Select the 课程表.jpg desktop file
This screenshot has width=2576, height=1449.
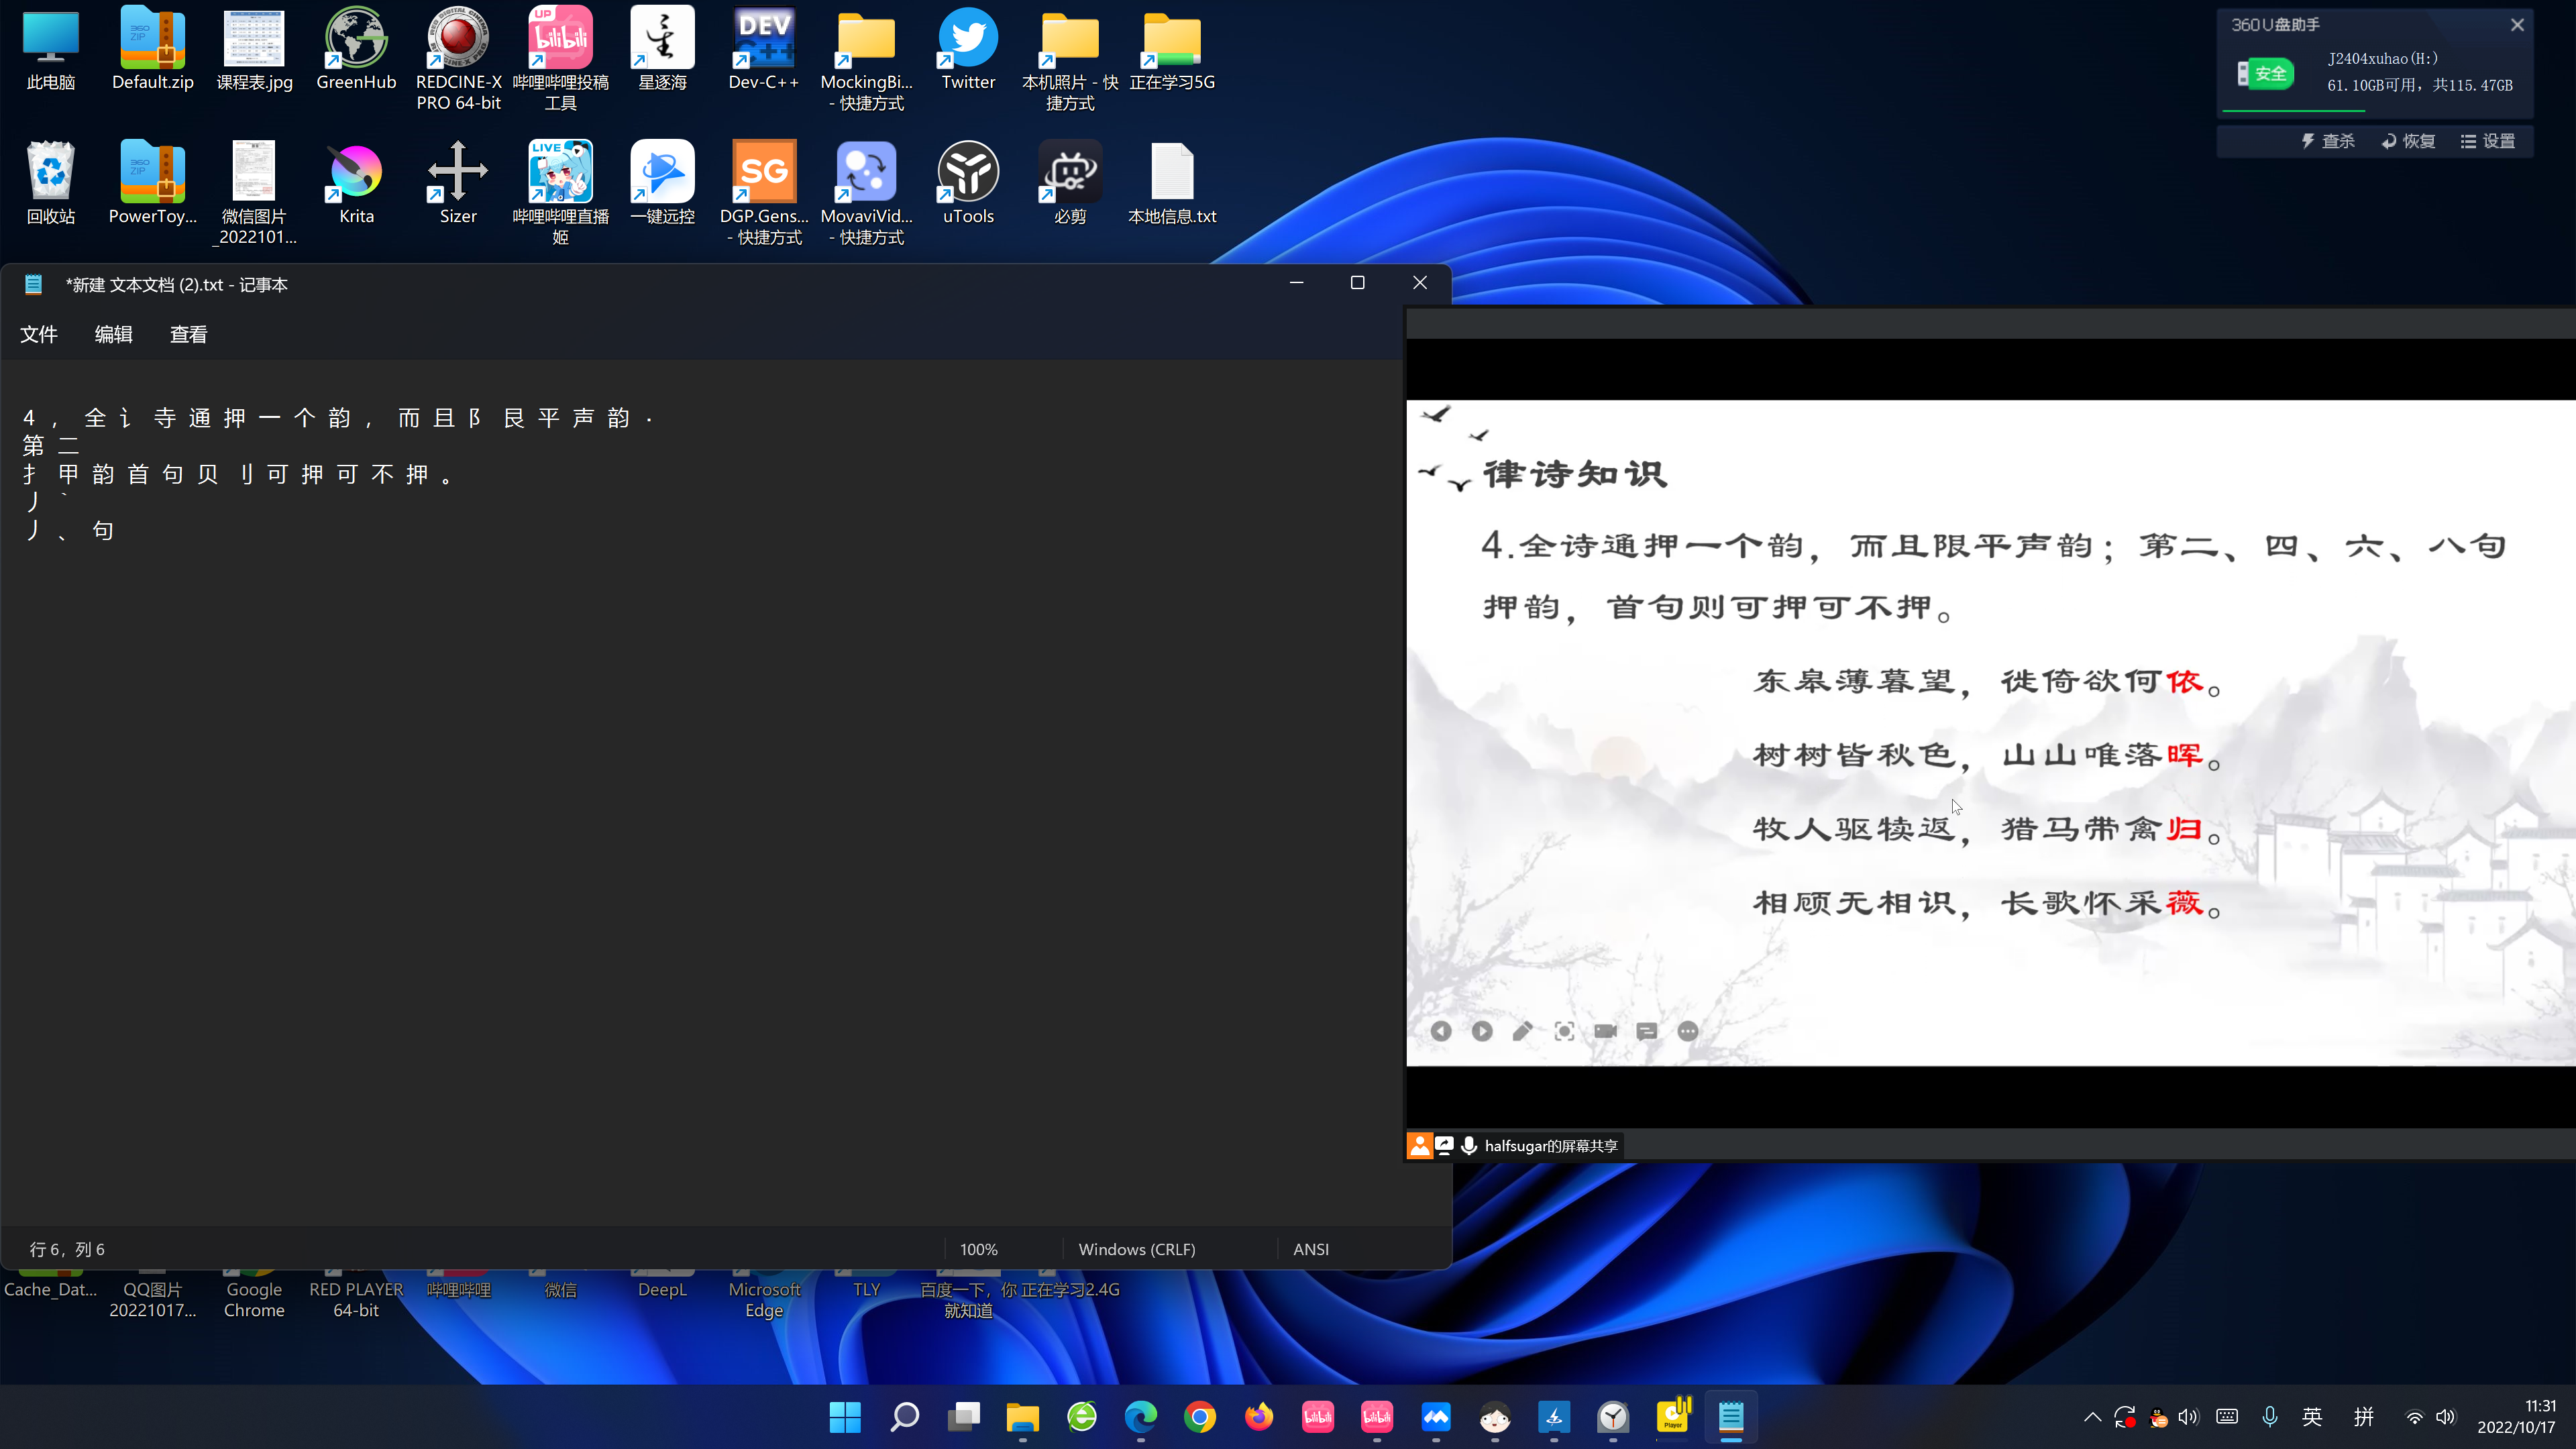pyautogui.click(x=254, y=50)
